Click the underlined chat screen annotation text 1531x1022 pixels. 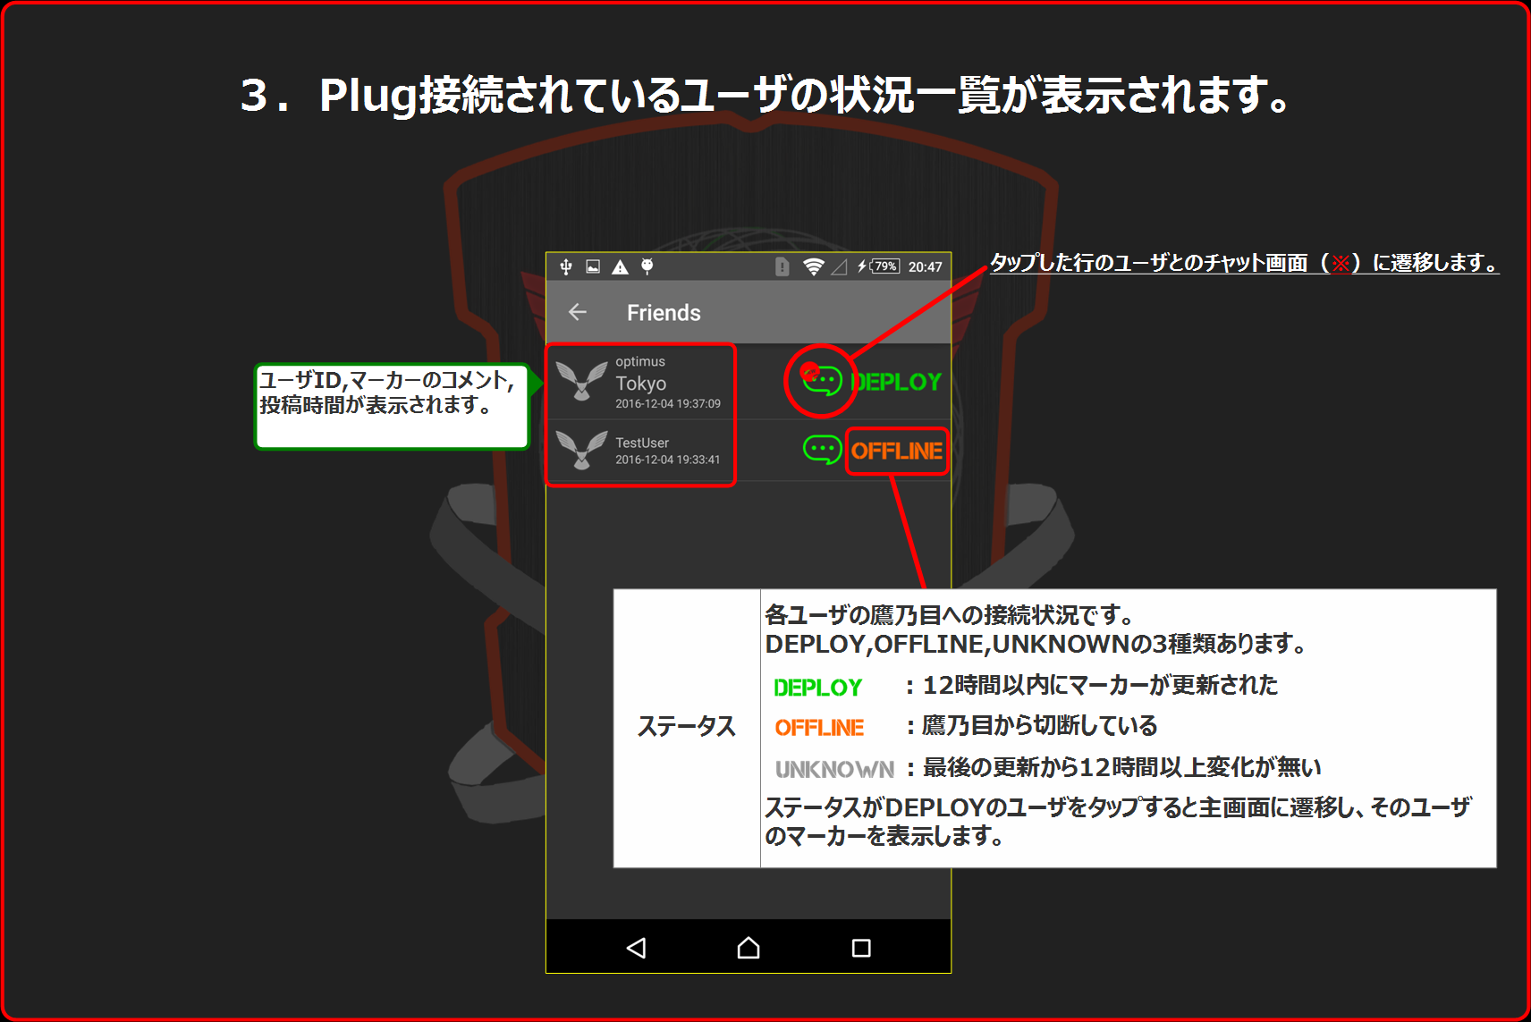(1243, 263)
